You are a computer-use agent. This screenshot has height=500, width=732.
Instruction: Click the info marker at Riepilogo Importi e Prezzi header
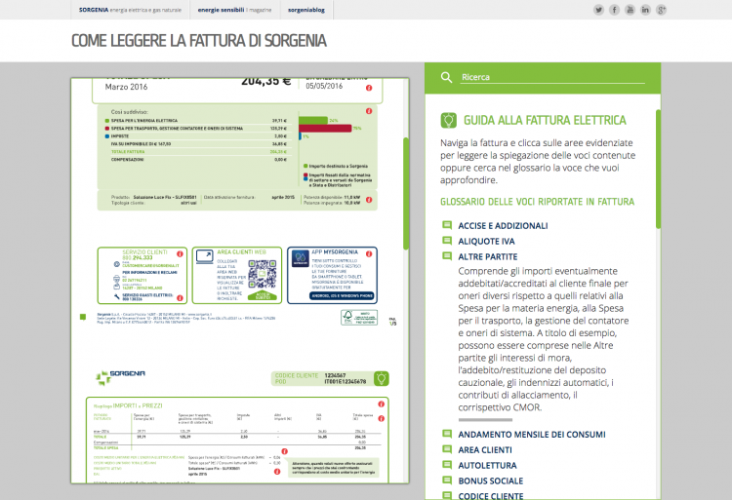tap(381, 404)
